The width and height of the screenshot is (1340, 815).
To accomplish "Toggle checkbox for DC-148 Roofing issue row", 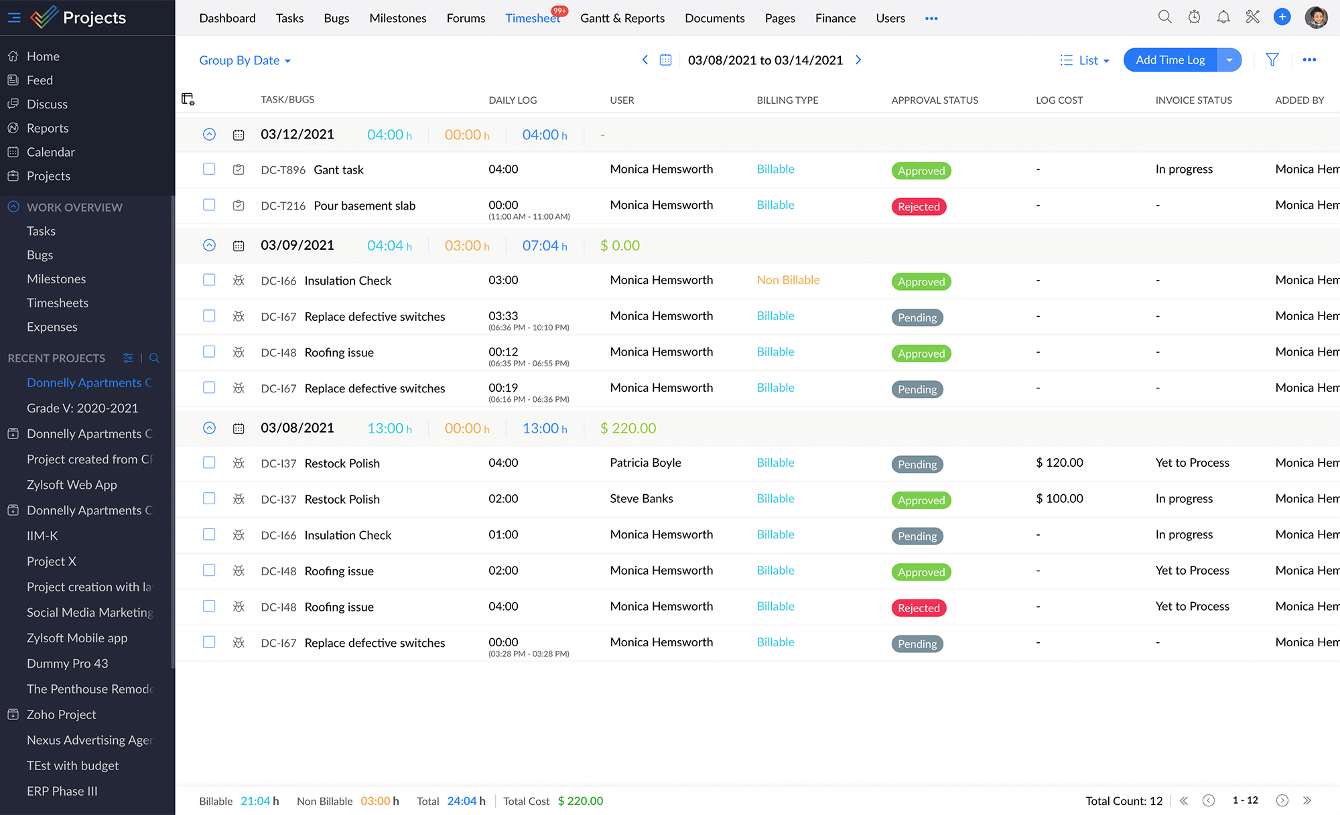I will [208, 352].
